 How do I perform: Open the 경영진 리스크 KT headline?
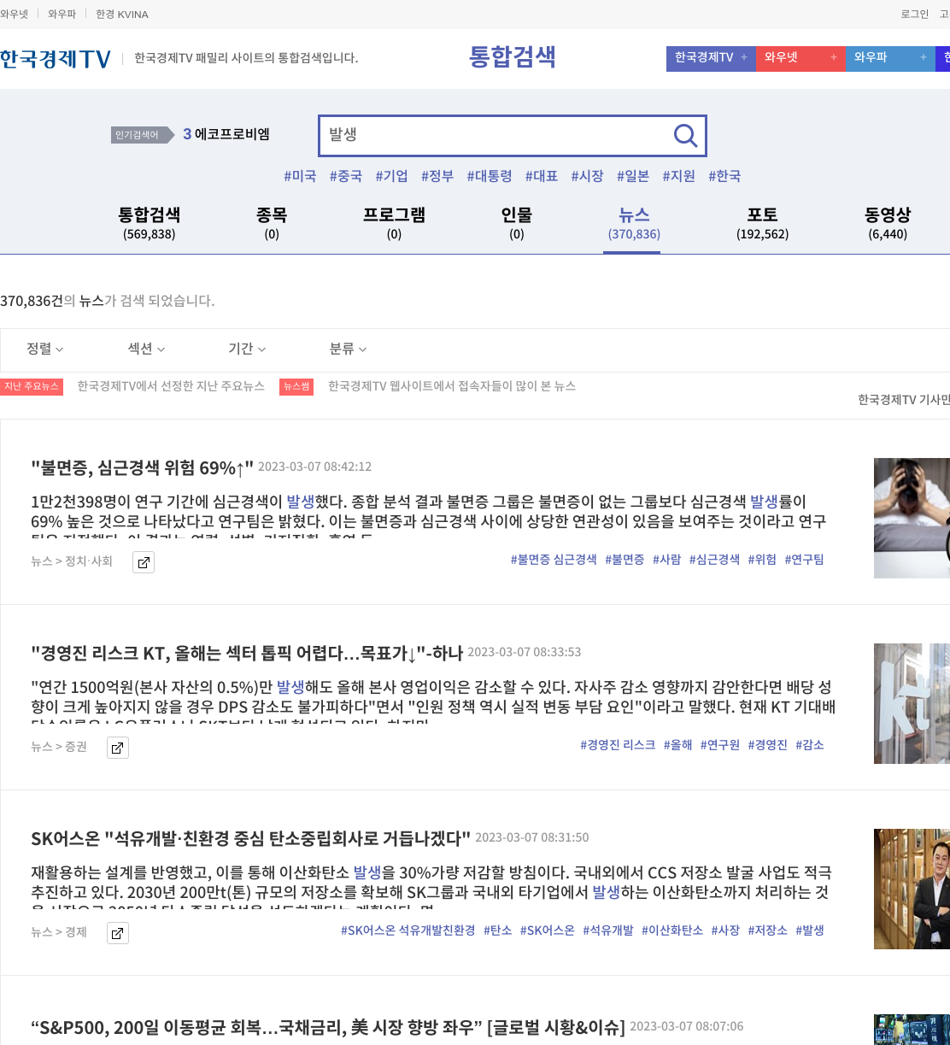[247, 653]
